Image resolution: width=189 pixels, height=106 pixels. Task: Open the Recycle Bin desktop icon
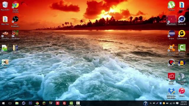tap(5, 6)
